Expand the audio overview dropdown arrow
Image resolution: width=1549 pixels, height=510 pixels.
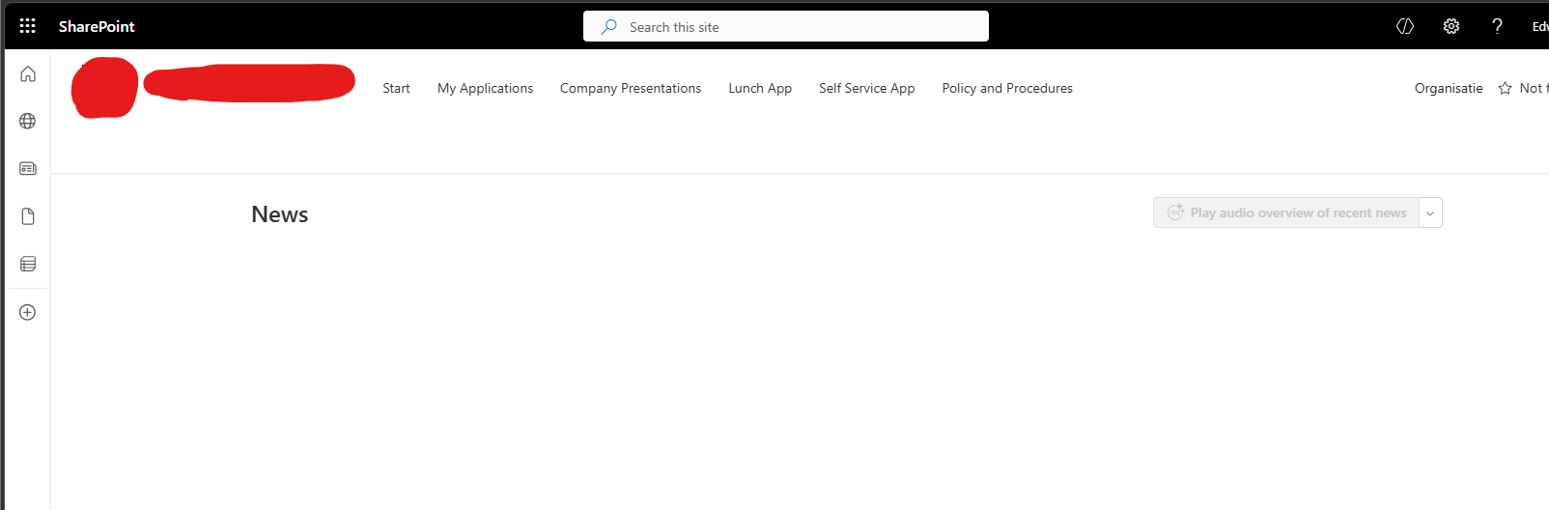click(1430, 212)
